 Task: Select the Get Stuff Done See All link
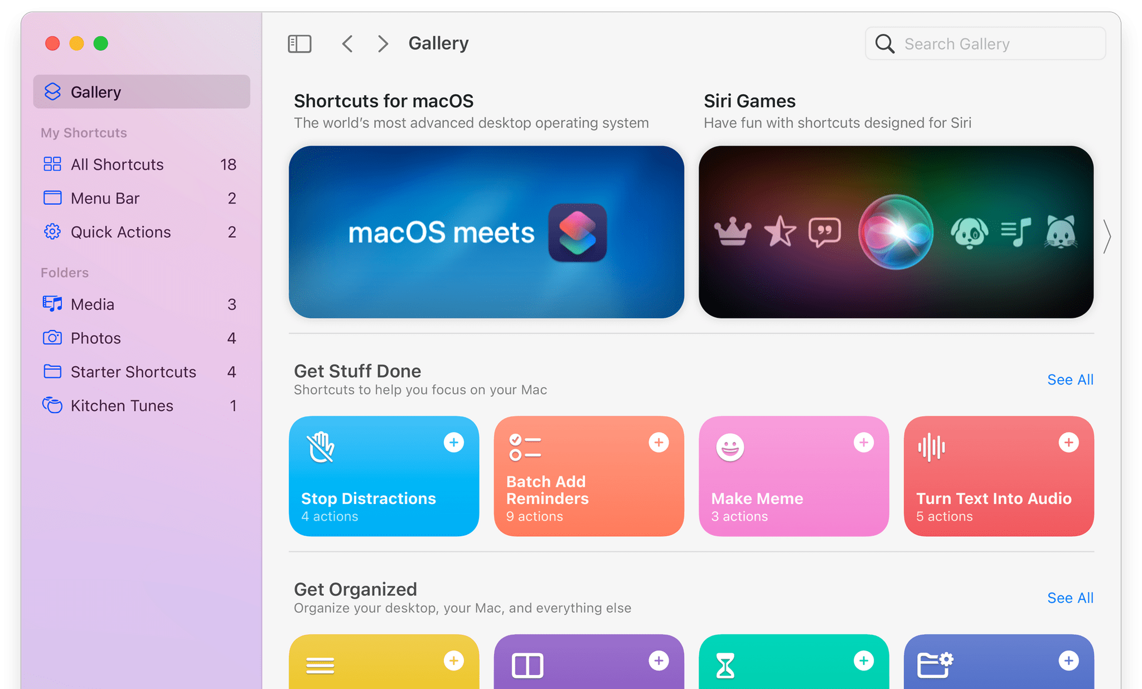1068,379
